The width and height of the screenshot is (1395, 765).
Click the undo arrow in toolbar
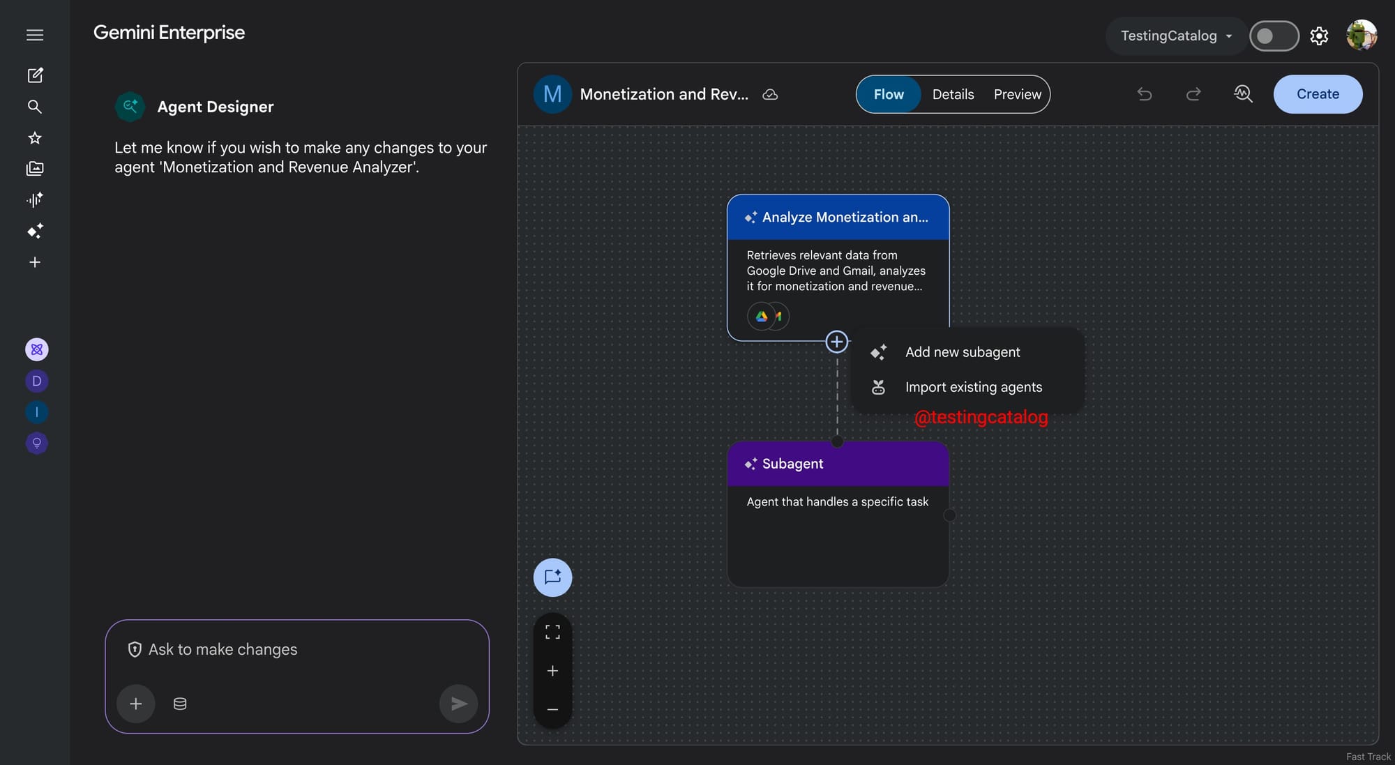coord(1144,94)
